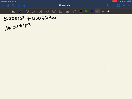Select the Pen tool

pos(20,11)
